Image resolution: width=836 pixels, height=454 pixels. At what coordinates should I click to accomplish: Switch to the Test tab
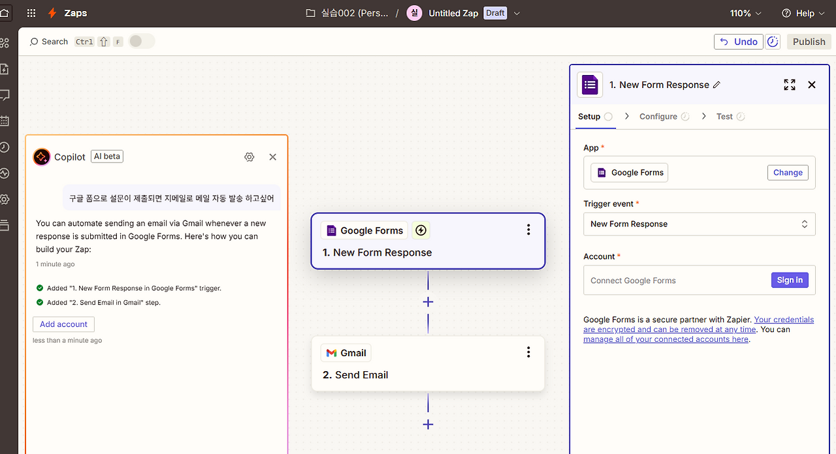pos(730,117)
